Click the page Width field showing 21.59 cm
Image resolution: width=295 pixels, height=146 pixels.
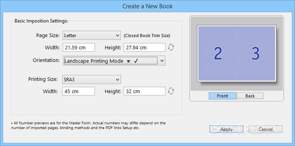tap(79, 47)
